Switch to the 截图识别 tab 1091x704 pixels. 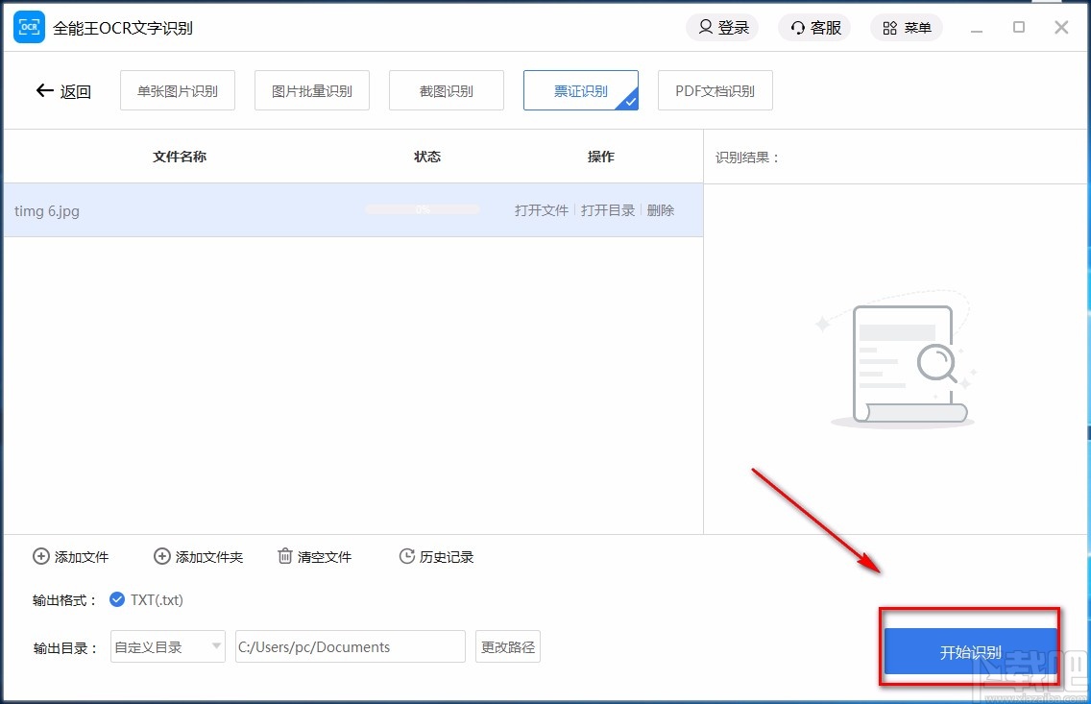pyautogui.click(x=446, y=89)
